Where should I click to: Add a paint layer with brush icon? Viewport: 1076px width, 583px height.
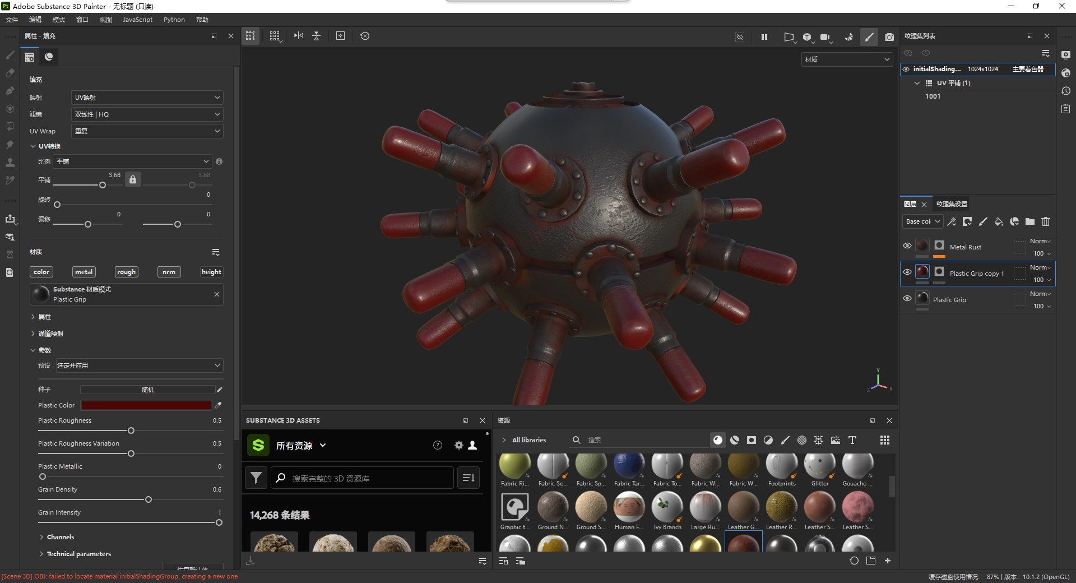click(983, 221)
